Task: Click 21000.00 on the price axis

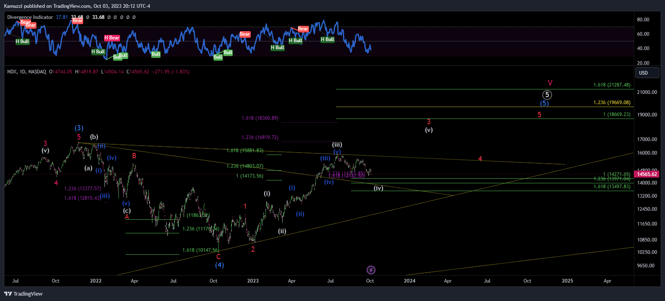Action: pos(647,92)
